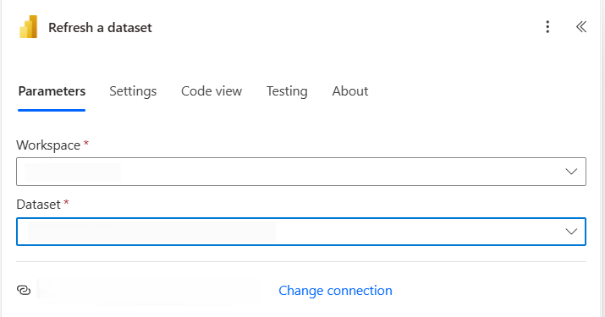The width and height of the screenshot is (605, 317).
Task: Select the blurred value in Dataset field
Action: tap(151, 232)
